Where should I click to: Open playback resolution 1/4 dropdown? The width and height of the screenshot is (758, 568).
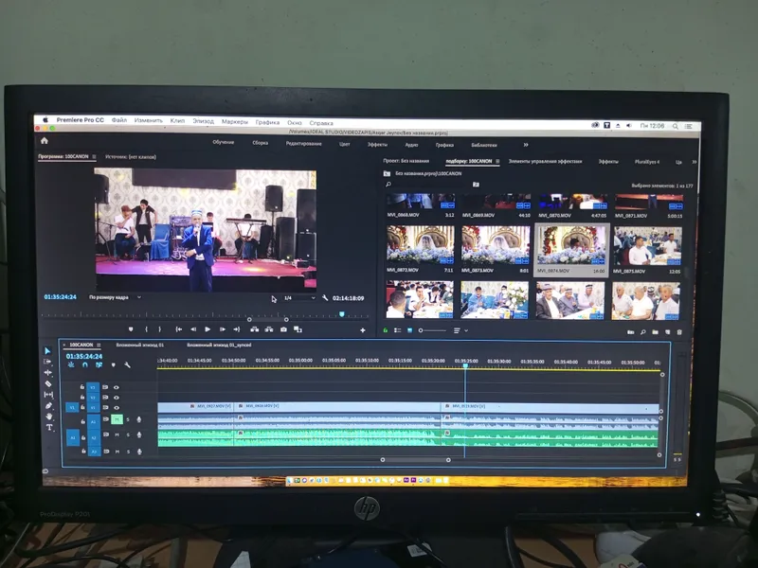click(299, 298)
